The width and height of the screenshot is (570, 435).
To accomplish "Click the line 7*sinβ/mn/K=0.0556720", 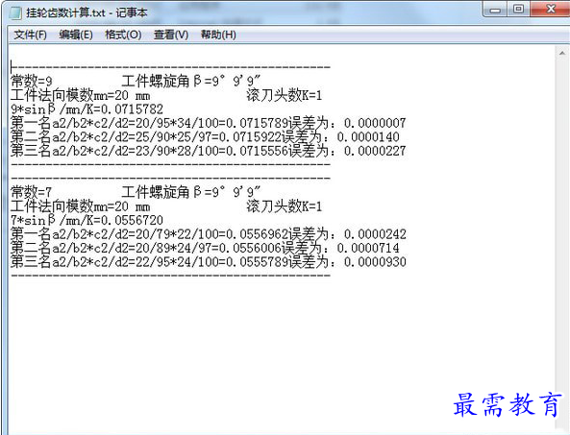I will 87,220.
